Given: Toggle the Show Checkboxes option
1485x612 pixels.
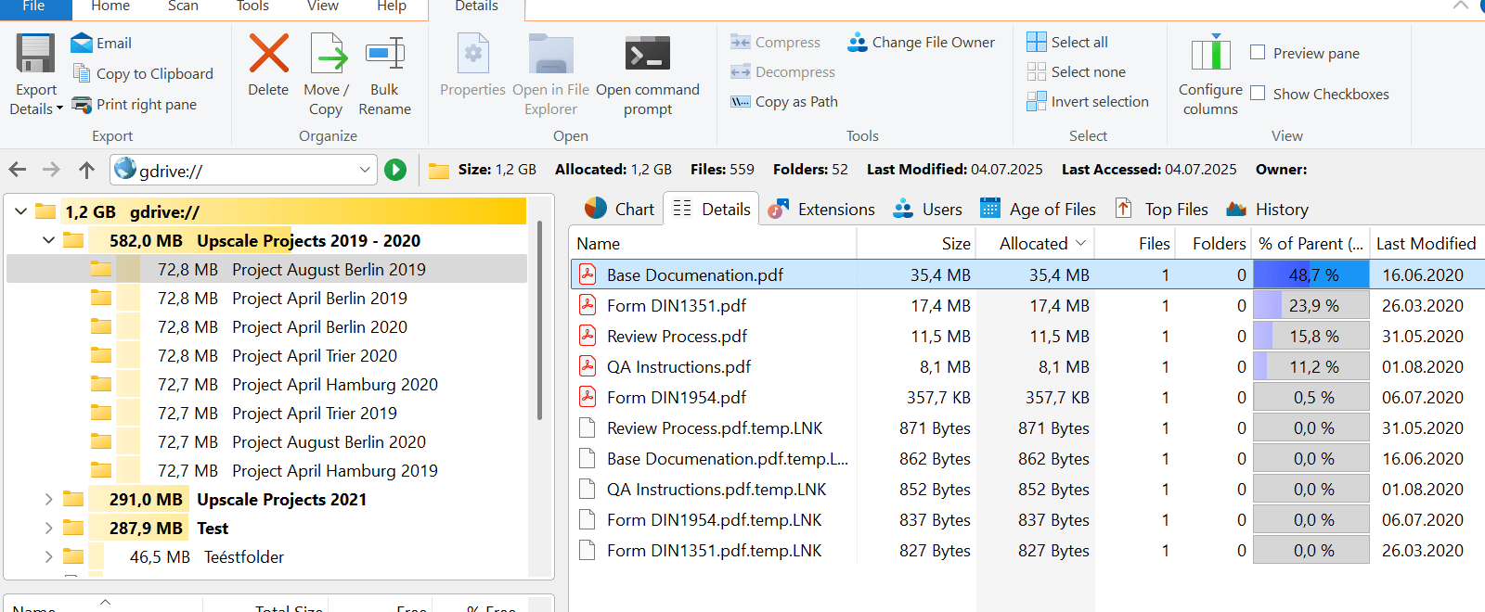Looking at the screenshot, I should [1258, 94].
